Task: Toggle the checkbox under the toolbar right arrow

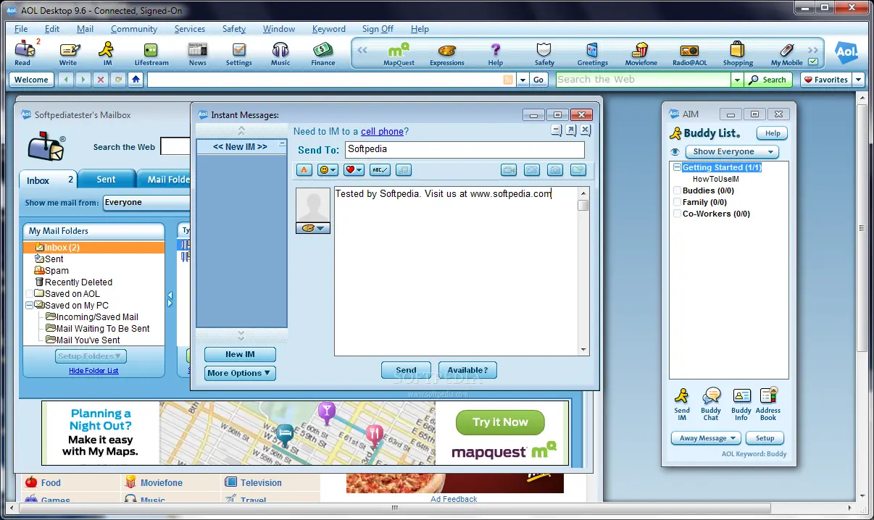Action: (813, 62)
